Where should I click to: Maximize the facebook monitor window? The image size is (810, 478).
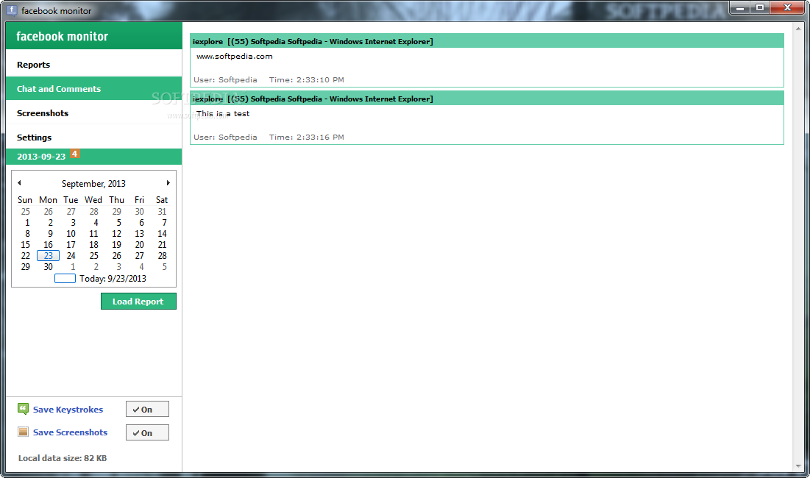[760, 8]
